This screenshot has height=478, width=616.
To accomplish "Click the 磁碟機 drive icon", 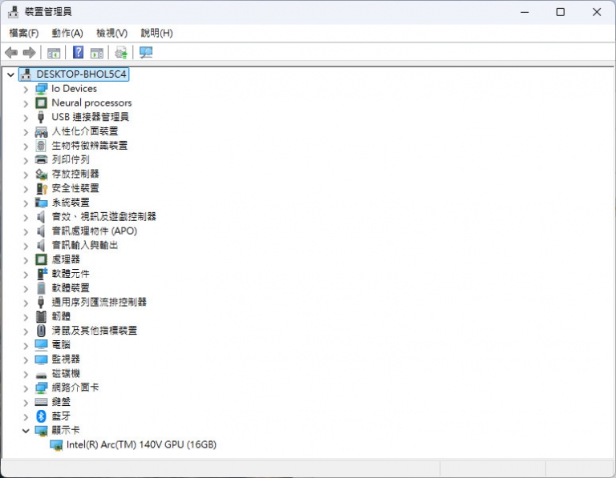I will tap(41, 375).
